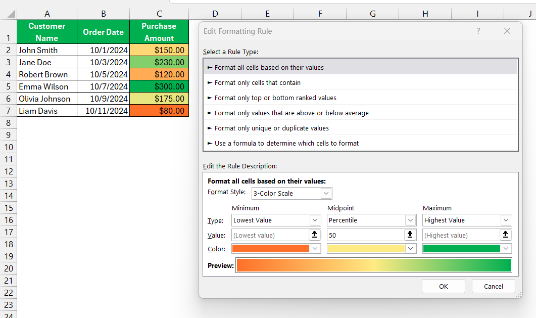Click the dialog resize grip corner
The width and height of the screenshot is (536, 318).
[519, 295]
